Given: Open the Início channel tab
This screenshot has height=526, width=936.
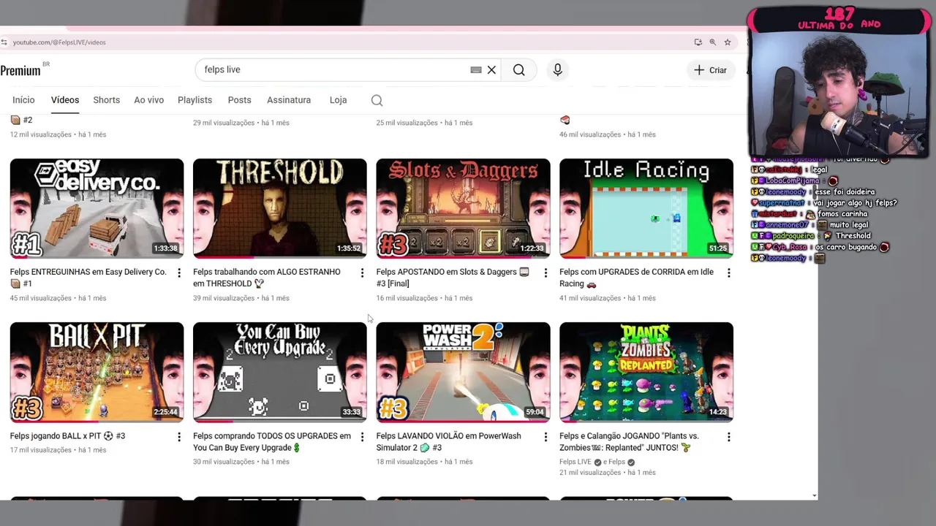Looking at the screenshot, I should coord(23,100).
